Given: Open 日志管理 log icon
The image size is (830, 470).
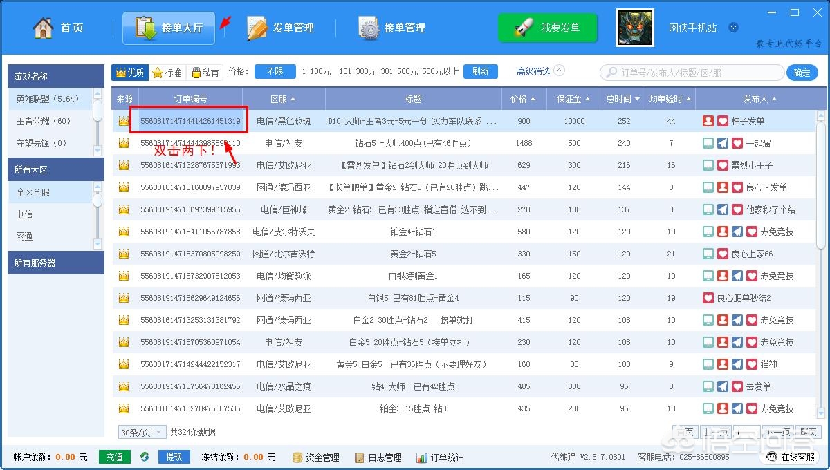Looking at the screenshot, I should (360, 458).
